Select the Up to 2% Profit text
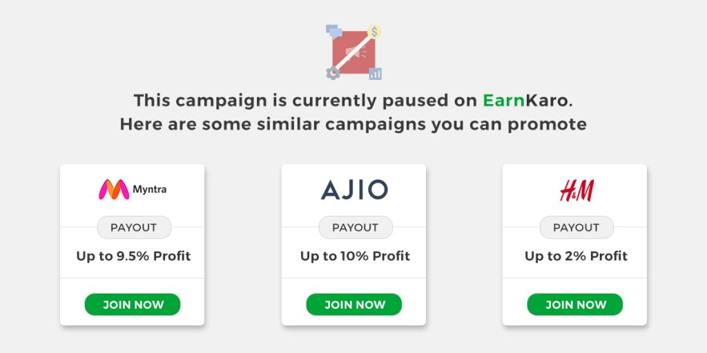This screenshot has width=707, height=353. [576, 256]
